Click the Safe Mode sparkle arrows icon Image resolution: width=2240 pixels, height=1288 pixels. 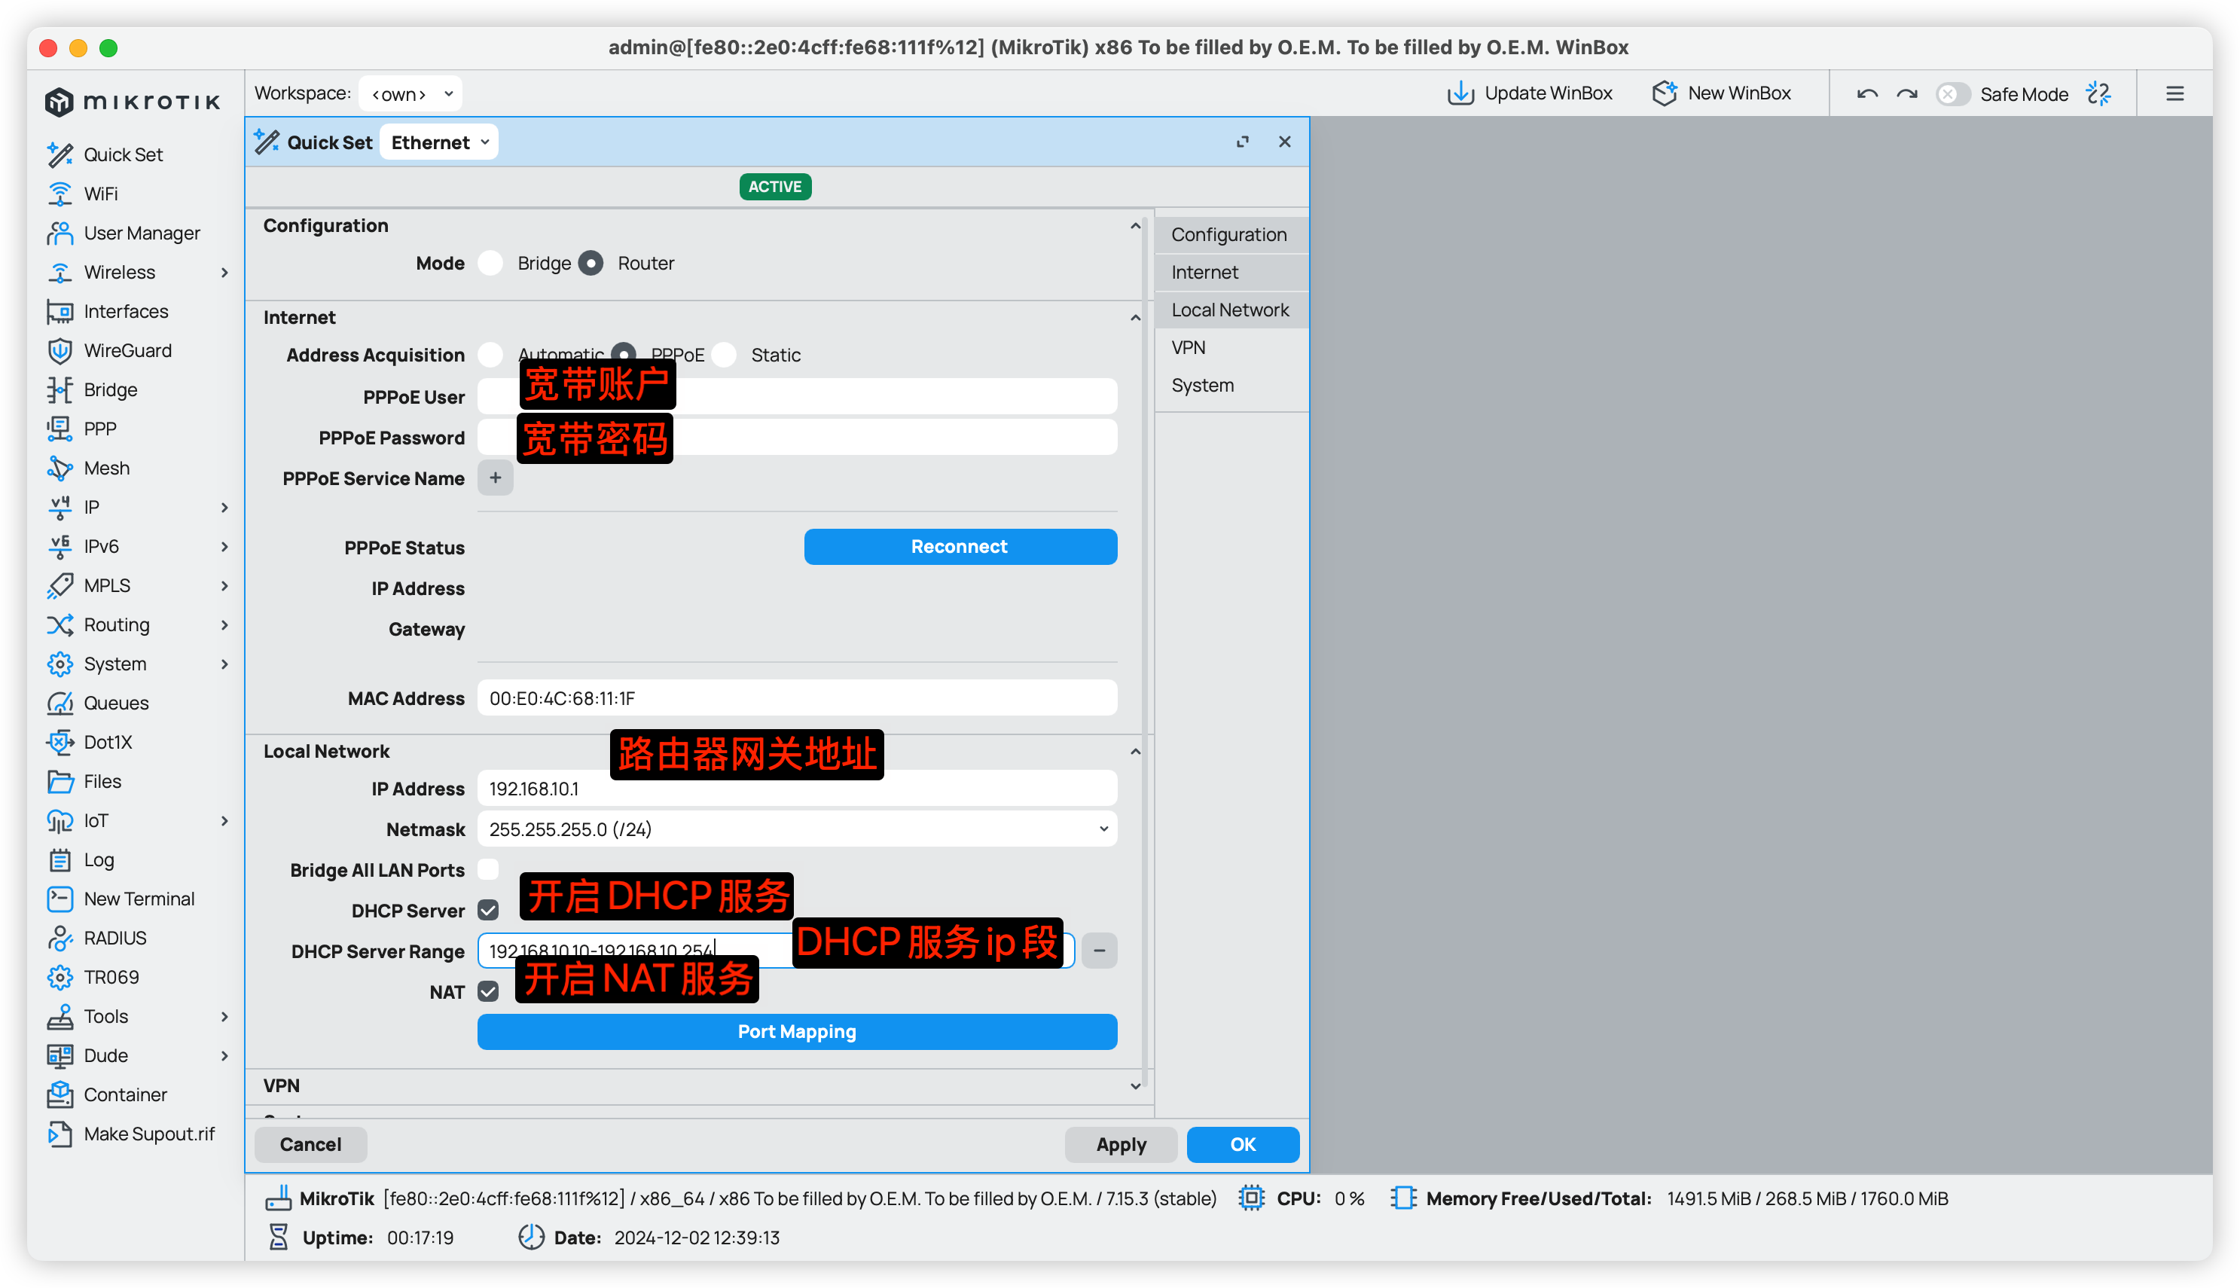pyautogui.click(x=2098, y=93)
